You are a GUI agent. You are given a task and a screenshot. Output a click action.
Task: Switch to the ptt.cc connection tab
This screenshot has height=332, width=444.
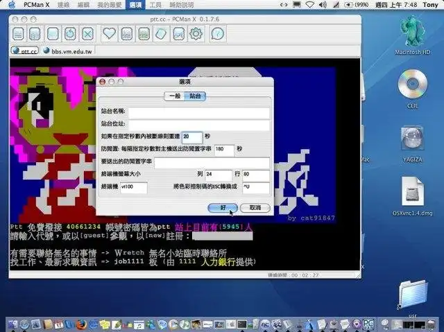tap(25, 51)
